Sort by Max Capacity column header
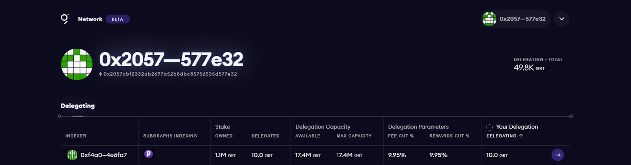The image size is (631, 165). [354, 136]
